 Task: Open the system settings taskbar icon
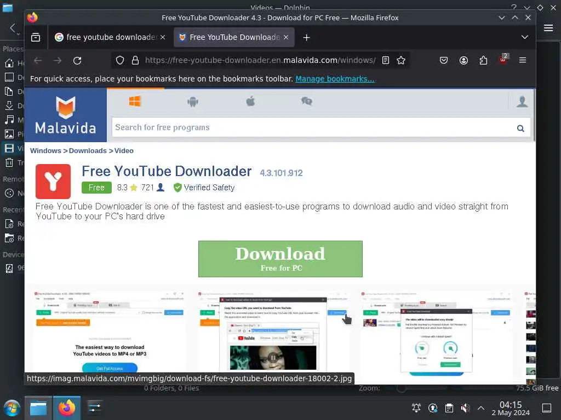[94, 408]
